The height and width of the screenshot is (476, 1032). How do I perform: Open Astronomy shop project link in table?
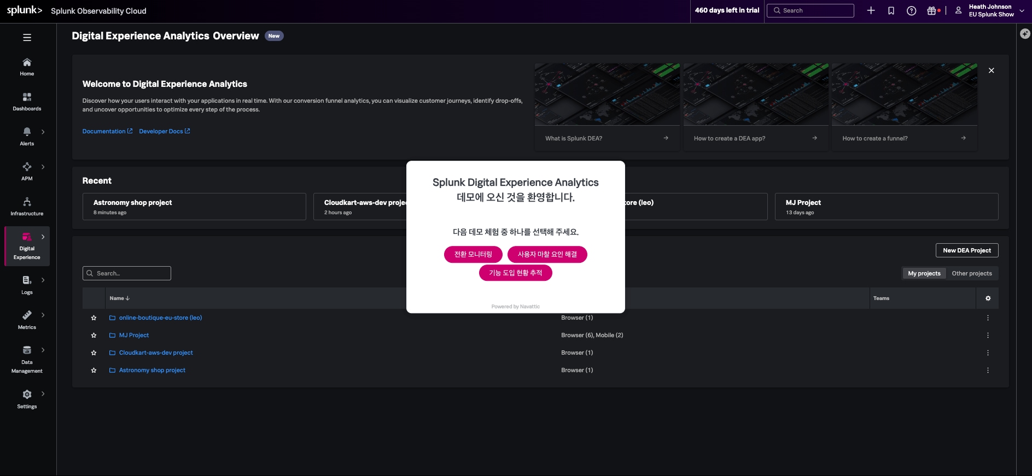pos(152,371)
